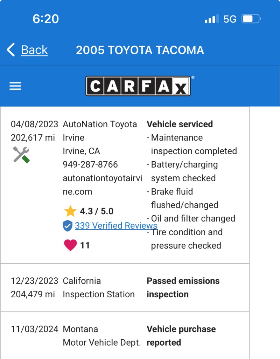Tap the Vehicle serviced heading

(x=180, y=124)
